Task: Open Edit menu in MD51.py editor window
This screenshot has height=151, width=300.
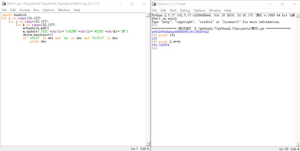Action: click(x=13, y=10)
